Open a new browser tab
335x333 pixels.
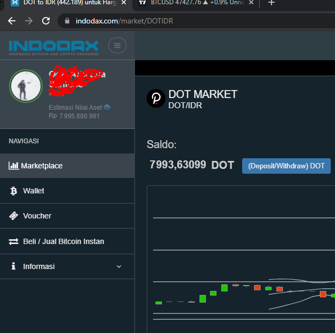pos(272,3)
